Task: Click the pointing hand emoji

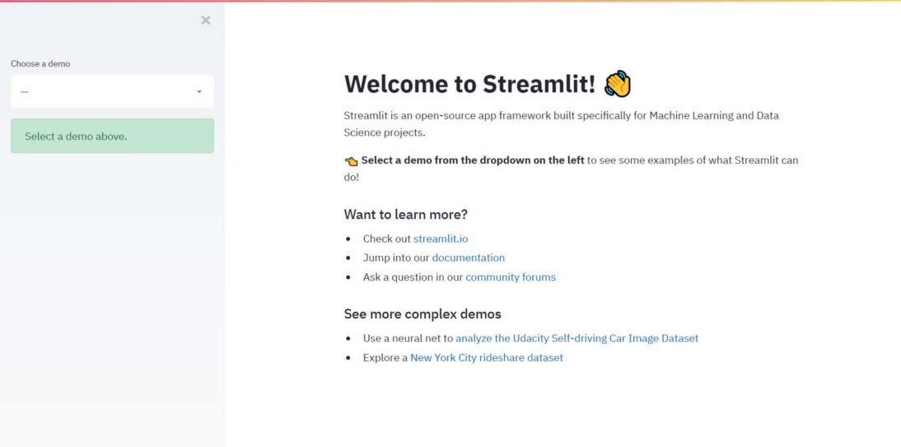Action: pos(351,161)
